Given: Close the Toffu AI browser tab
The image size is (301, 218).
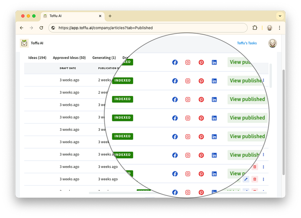Looking at the screenshot, I should pos(100,16).
